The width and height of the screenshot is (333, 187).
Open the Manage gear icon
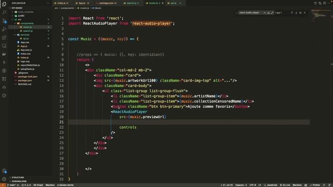[x=4, y=179]
